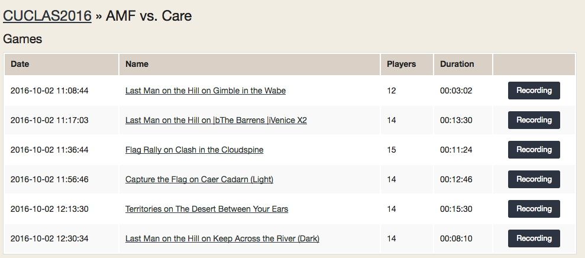Click the 00:15:30 duration cell
Screen dimensions: 585x258
coord(456,209)
